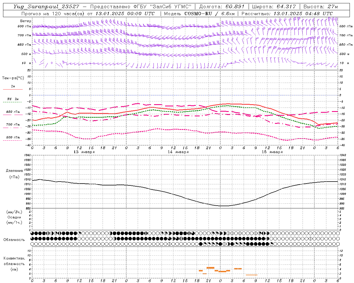This screenshot has width=354, height=283.
Task: Select Рассчитано: 13.01.2025 04:48 UTC timestamp
Action: (287, 14)
